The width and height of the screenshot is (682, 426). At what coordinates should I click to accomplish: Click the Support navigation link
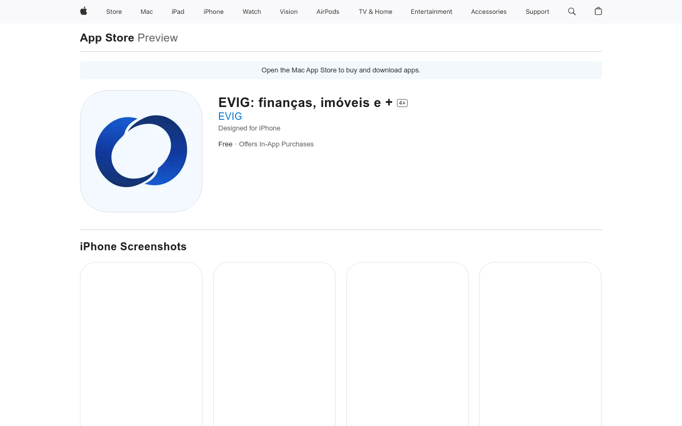[537, 11]
